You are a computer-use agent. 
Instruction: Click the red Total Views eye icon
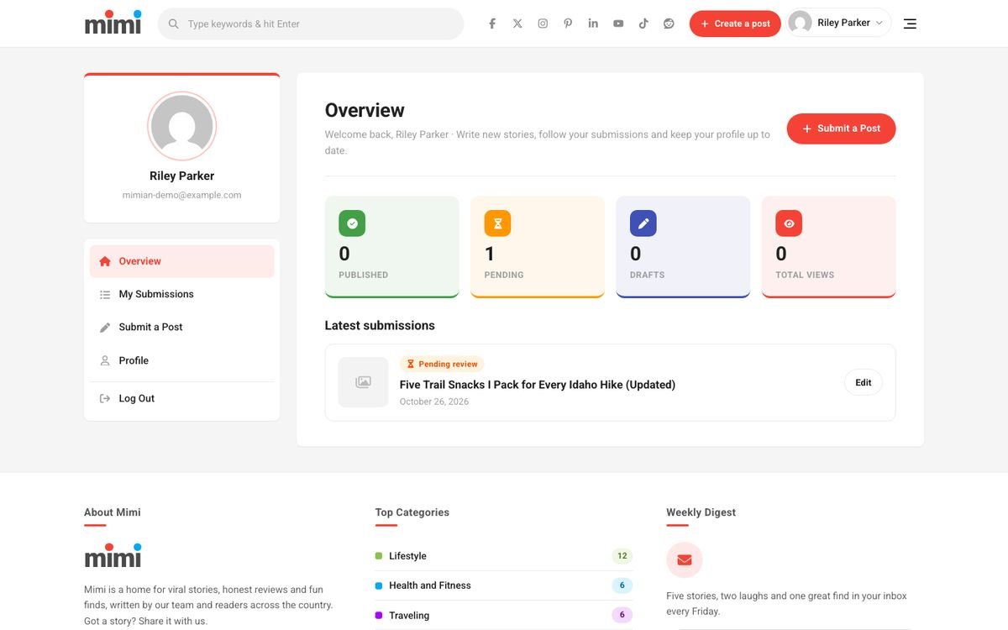point(789,223)
